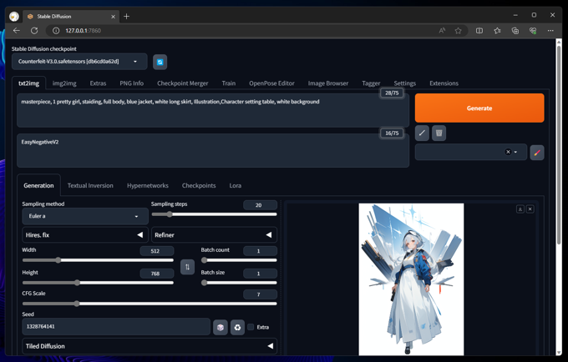Open the Settings tab
The image size is (568, 362).
[x=404, y=83]
